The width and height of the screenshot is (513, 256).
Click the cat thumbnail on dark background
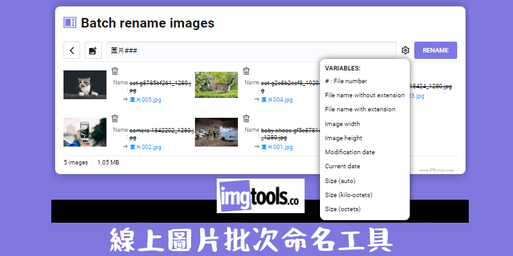coord(85,84)
